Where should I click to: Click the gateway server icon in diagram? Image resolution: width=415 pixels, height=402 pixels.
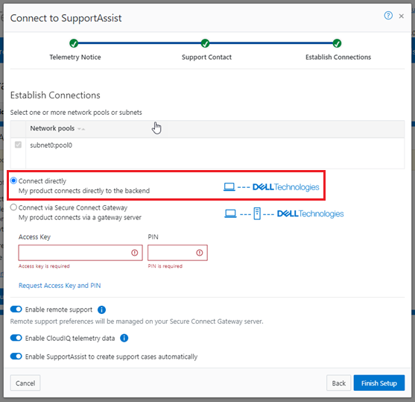(x=257, y=213)
